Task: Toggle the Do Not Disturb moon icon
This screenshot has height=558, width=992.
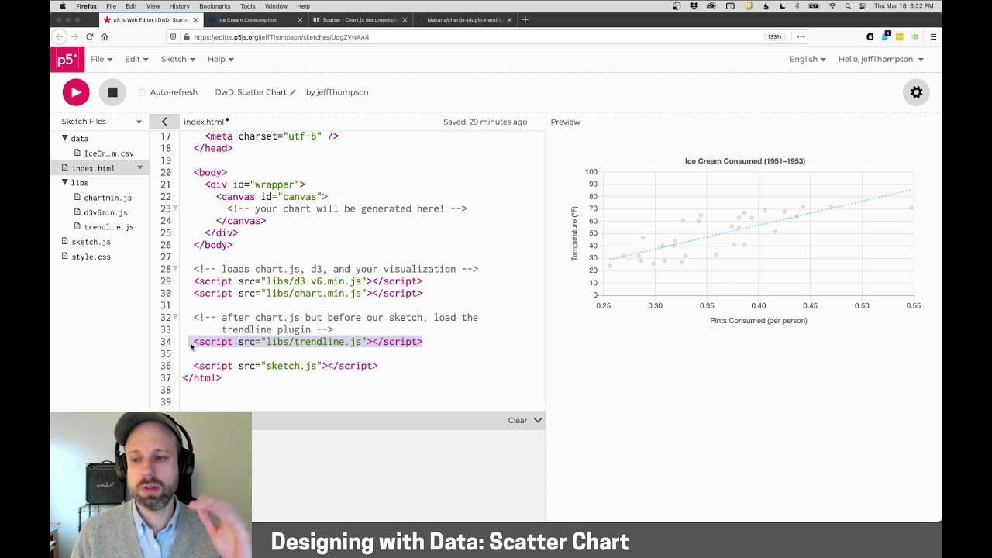Action: click(784, 6)
